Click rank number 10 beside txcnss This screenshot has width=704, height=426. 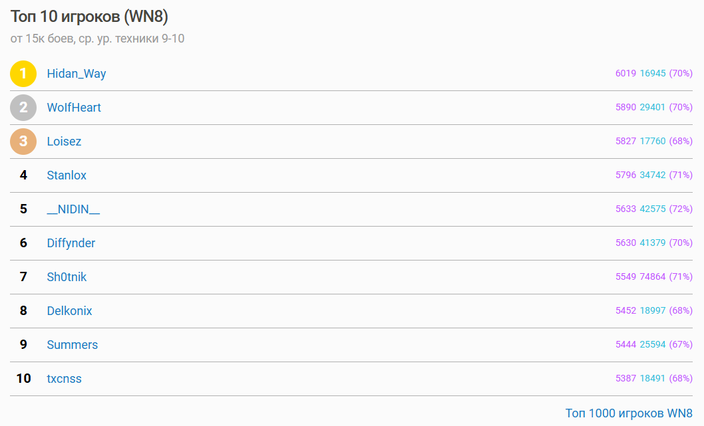coord(23,379)
